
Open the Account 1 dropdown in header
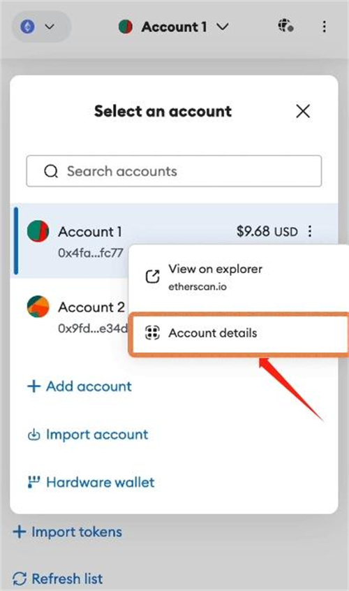(x=174, y=27)
